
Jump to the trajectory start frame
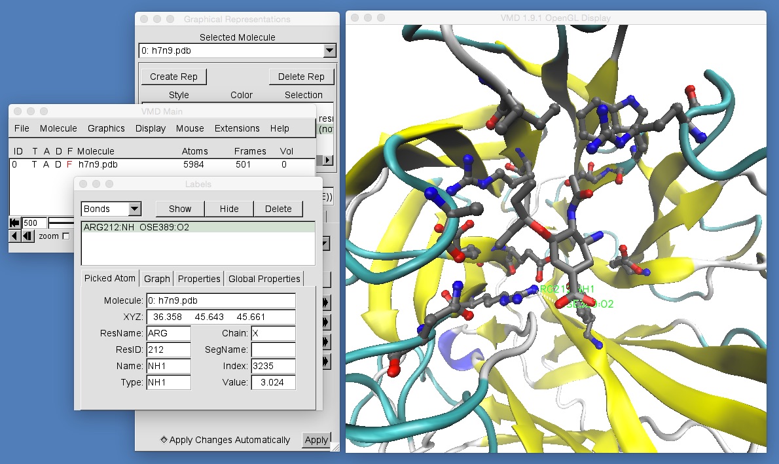(14, 223)
